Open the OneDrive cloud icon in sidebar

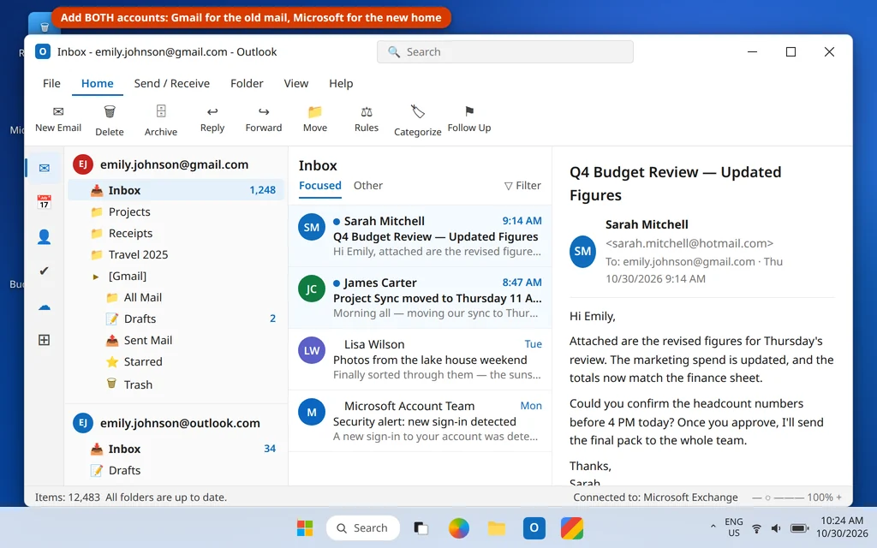click(x=45, y=306)
